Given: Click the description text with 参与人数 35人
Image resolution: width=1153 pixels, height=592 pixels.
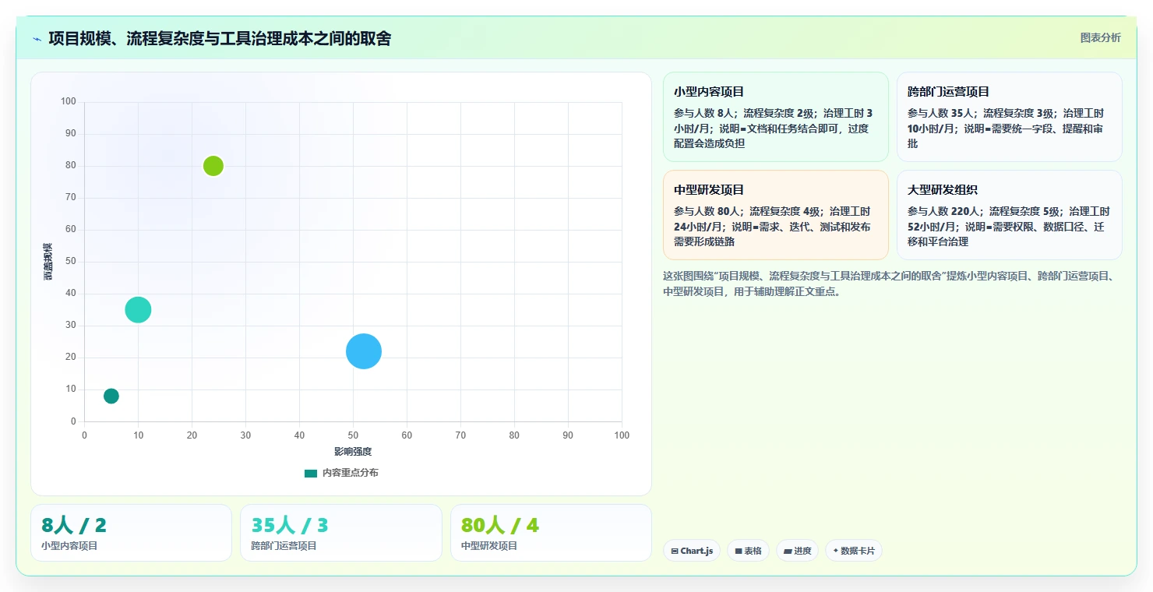Looking at the screenshot, I should click(1006, 129).
